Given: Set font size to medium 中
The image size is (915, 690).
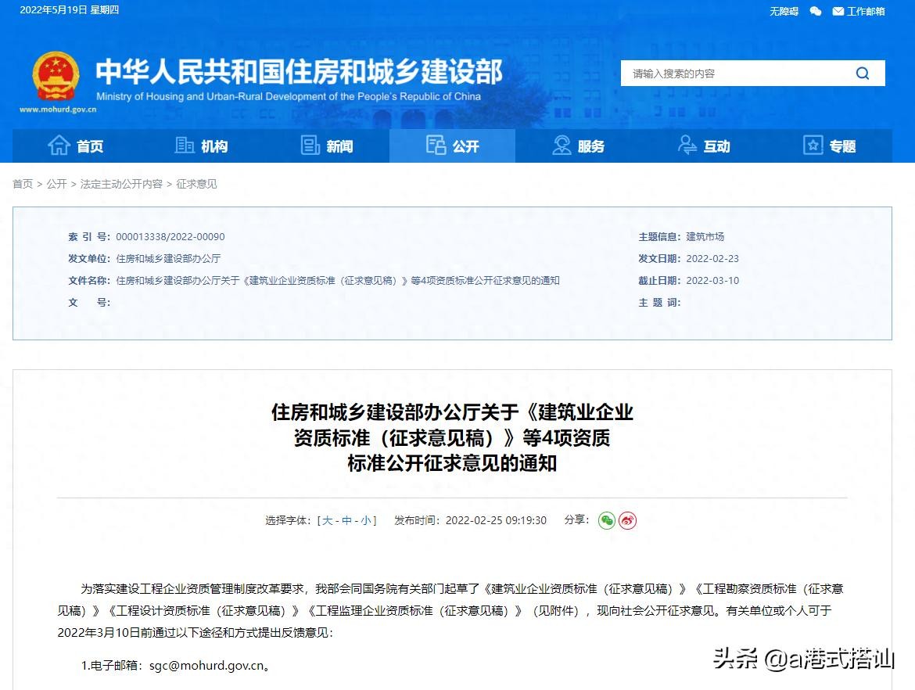Looking at the screenshot, I should point(346,520).
